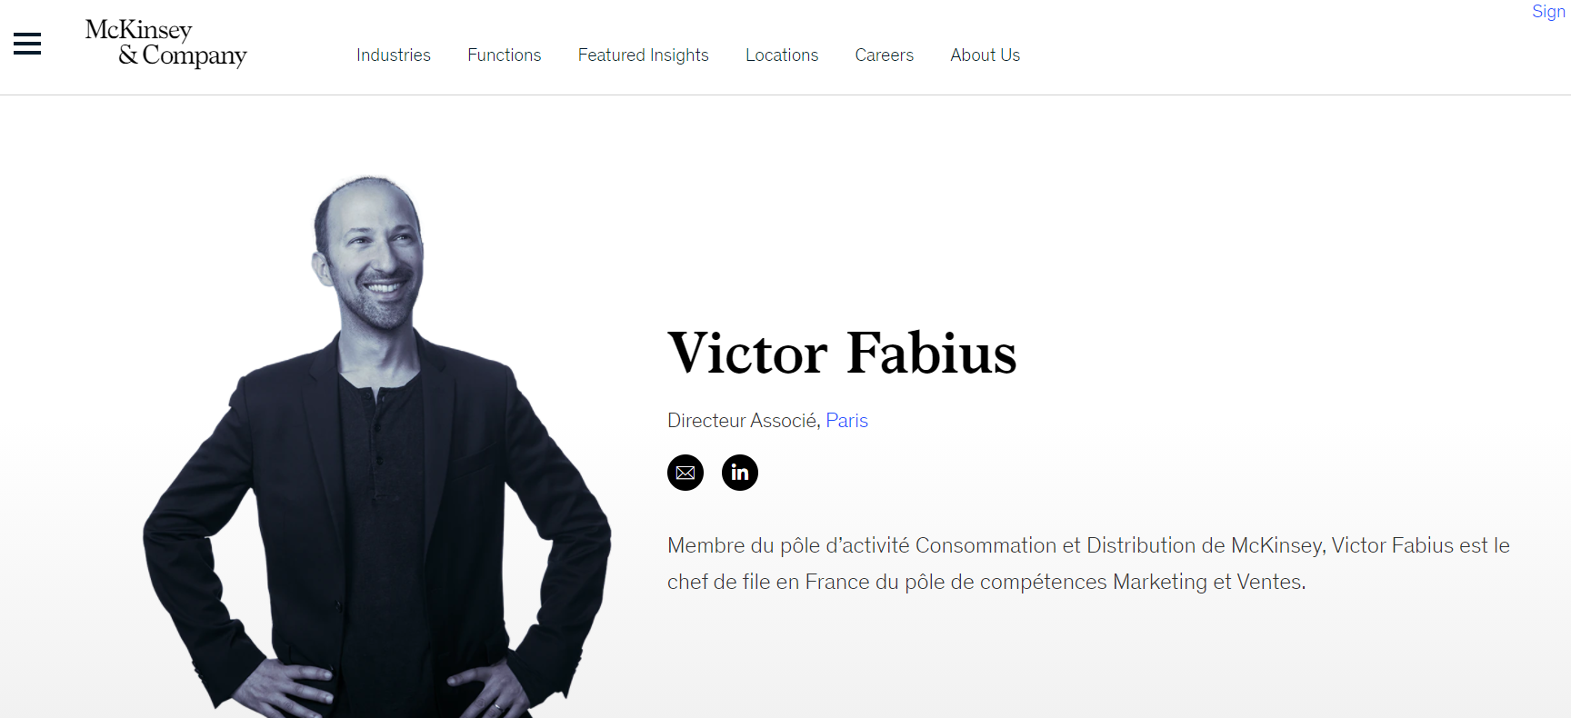Expand the Industries navigation menu

[394, 55]
